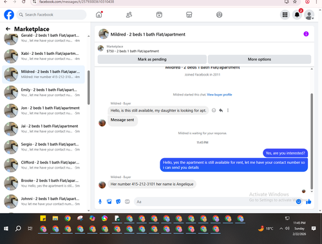
Task: Open the View buyer profile link
Action: [x=220, y=94]
